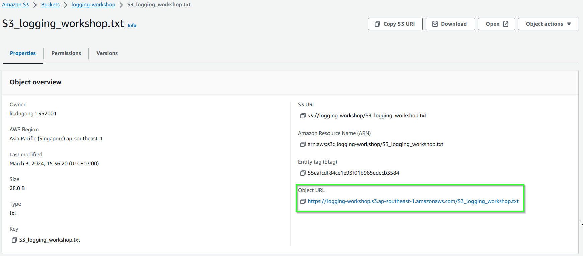Click the page title S3_logging_workshop.txt

point(63,24)
